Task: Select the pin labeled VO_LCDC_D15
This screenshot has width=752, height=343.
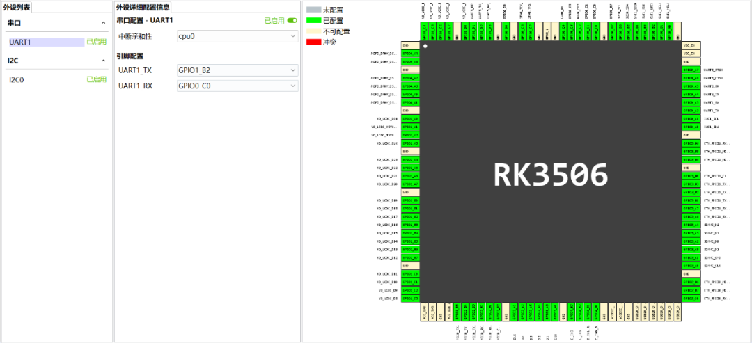Action: tap(410, 233)
